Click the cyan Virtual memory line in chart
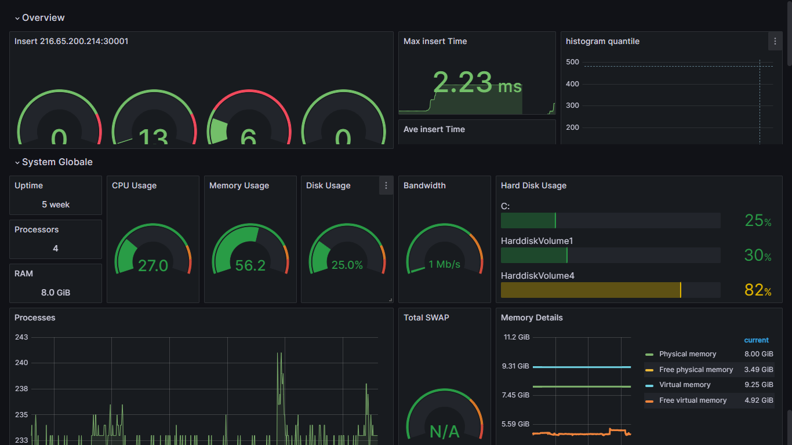This screenshot has height=445, width=792. coord(582,367)
